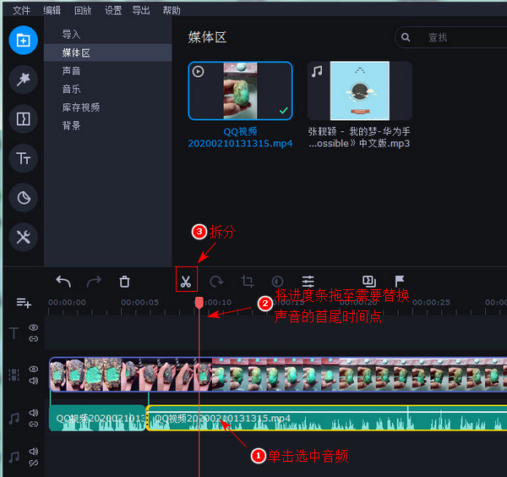Open the 文件 menu
The width and height of the screenshot is (507, 477).
21,10
